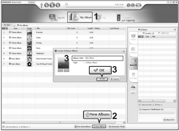Open the Portable YP-T9 device tab
Screen dimensions: 179x131
pos(126,18)
